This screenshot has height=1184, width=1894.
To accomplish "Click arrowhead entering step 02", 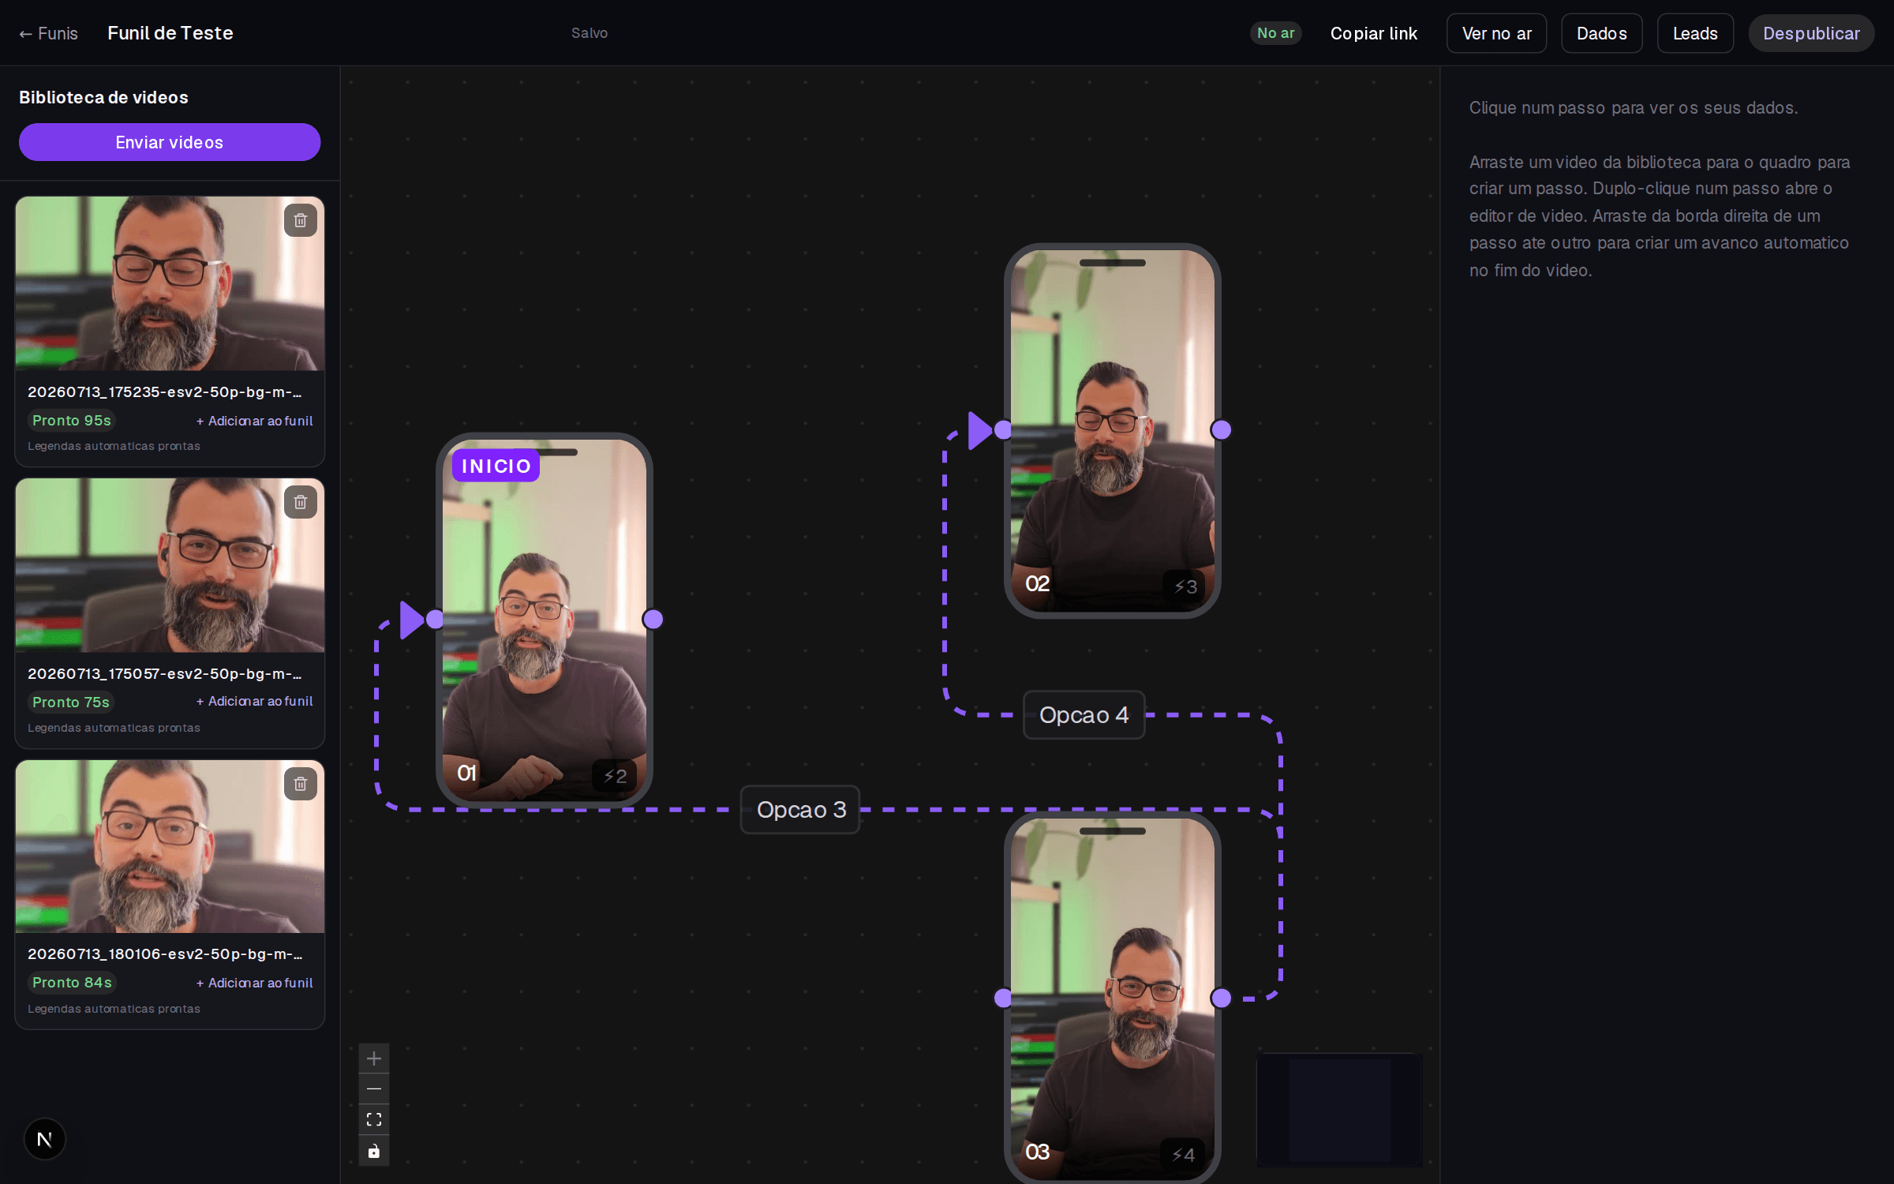I will coord(979,430).
